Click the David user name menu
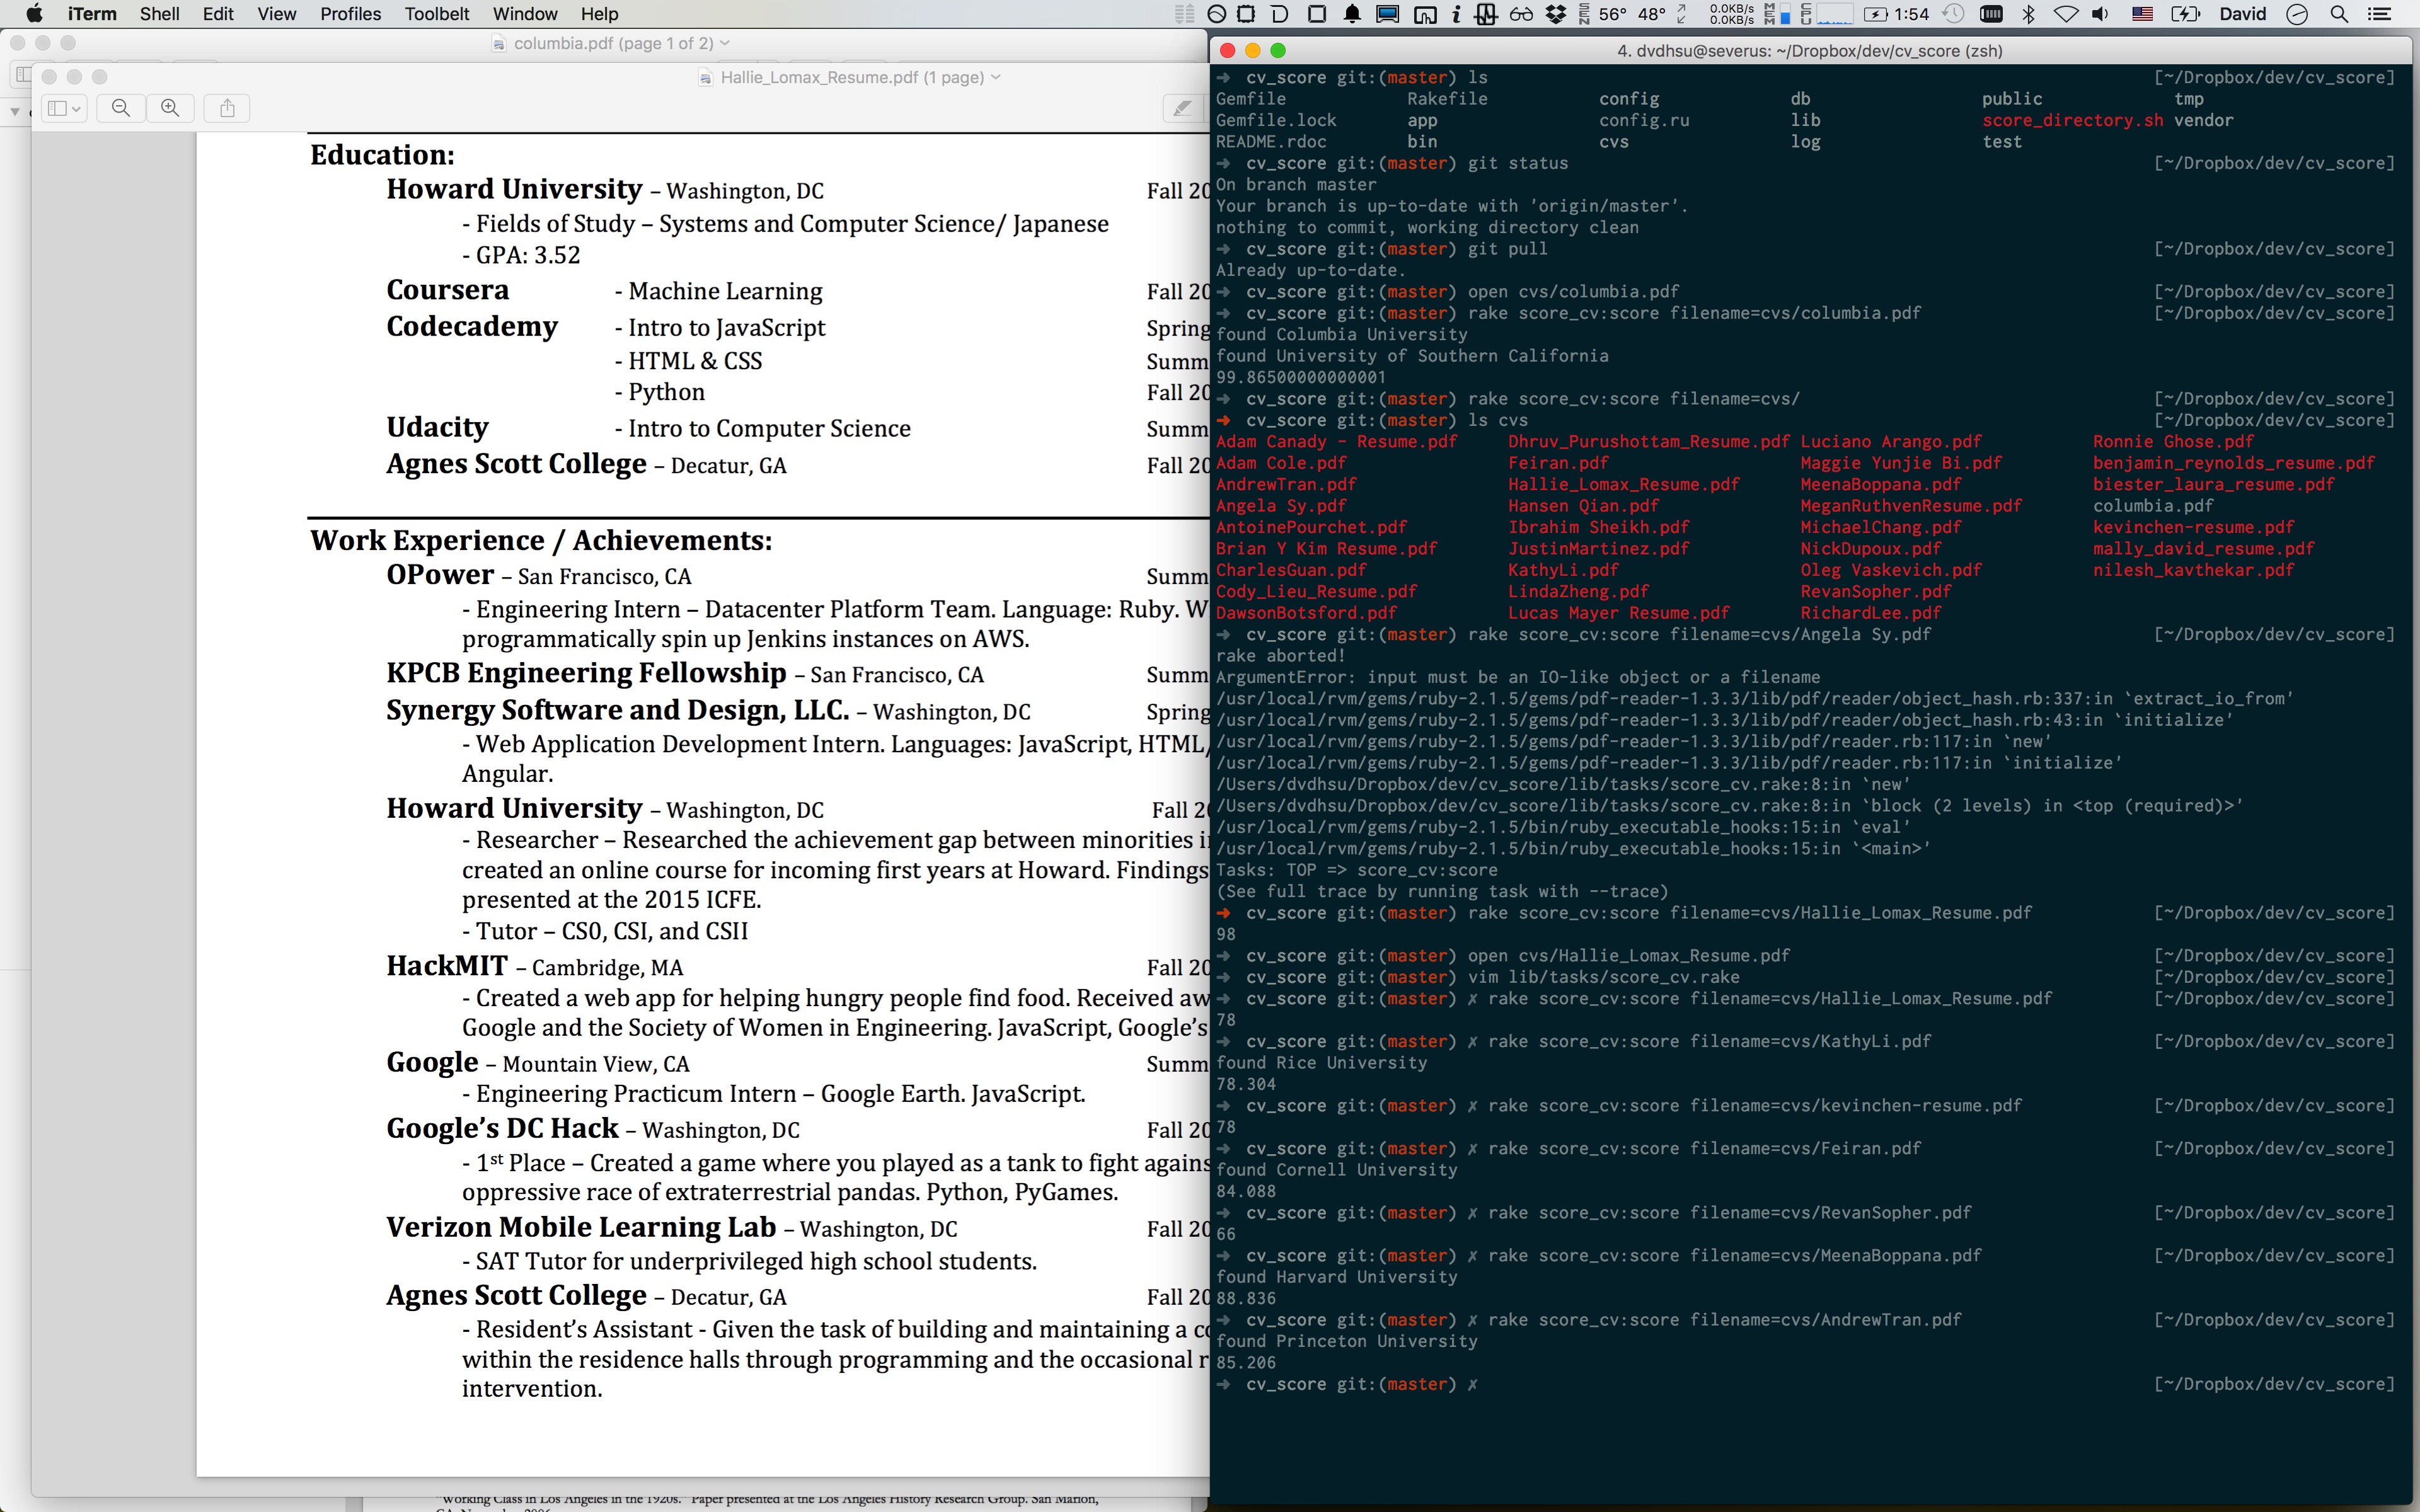 (2242, 14)
